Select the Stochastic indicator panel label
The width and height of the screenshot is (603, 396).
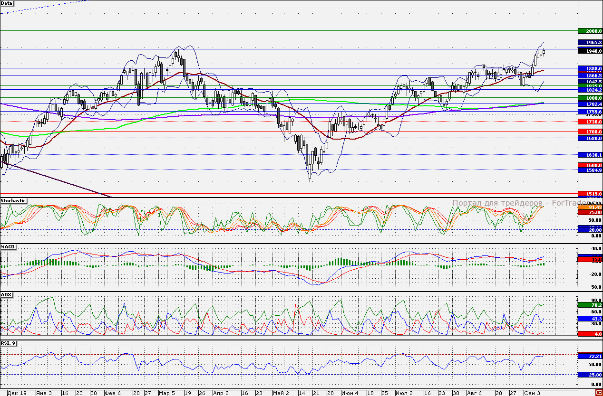tap(13, 201)
